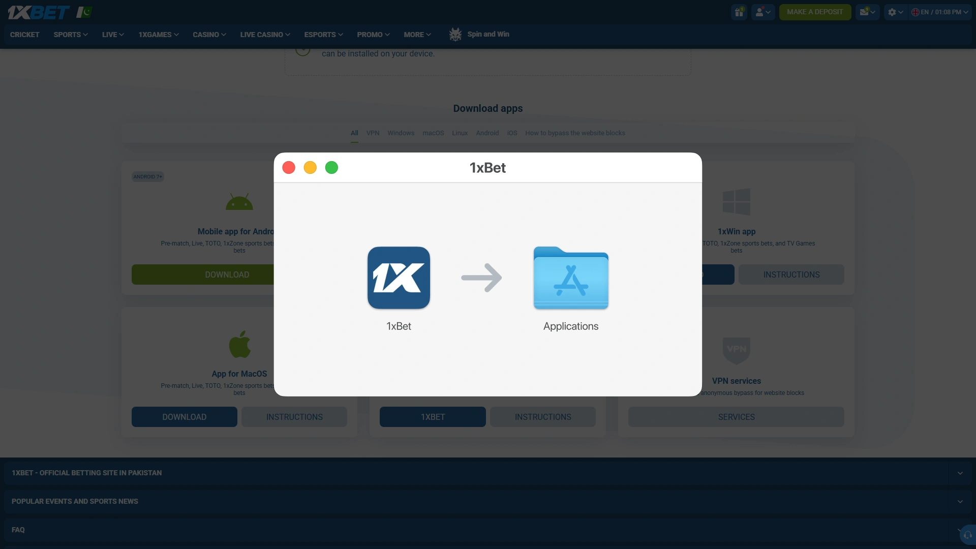Screen dimensions: 976x549
Task: Select the Android filter tab
Action: coord(487,133)
